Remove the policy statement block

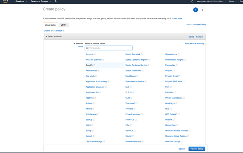coord(200,37)
